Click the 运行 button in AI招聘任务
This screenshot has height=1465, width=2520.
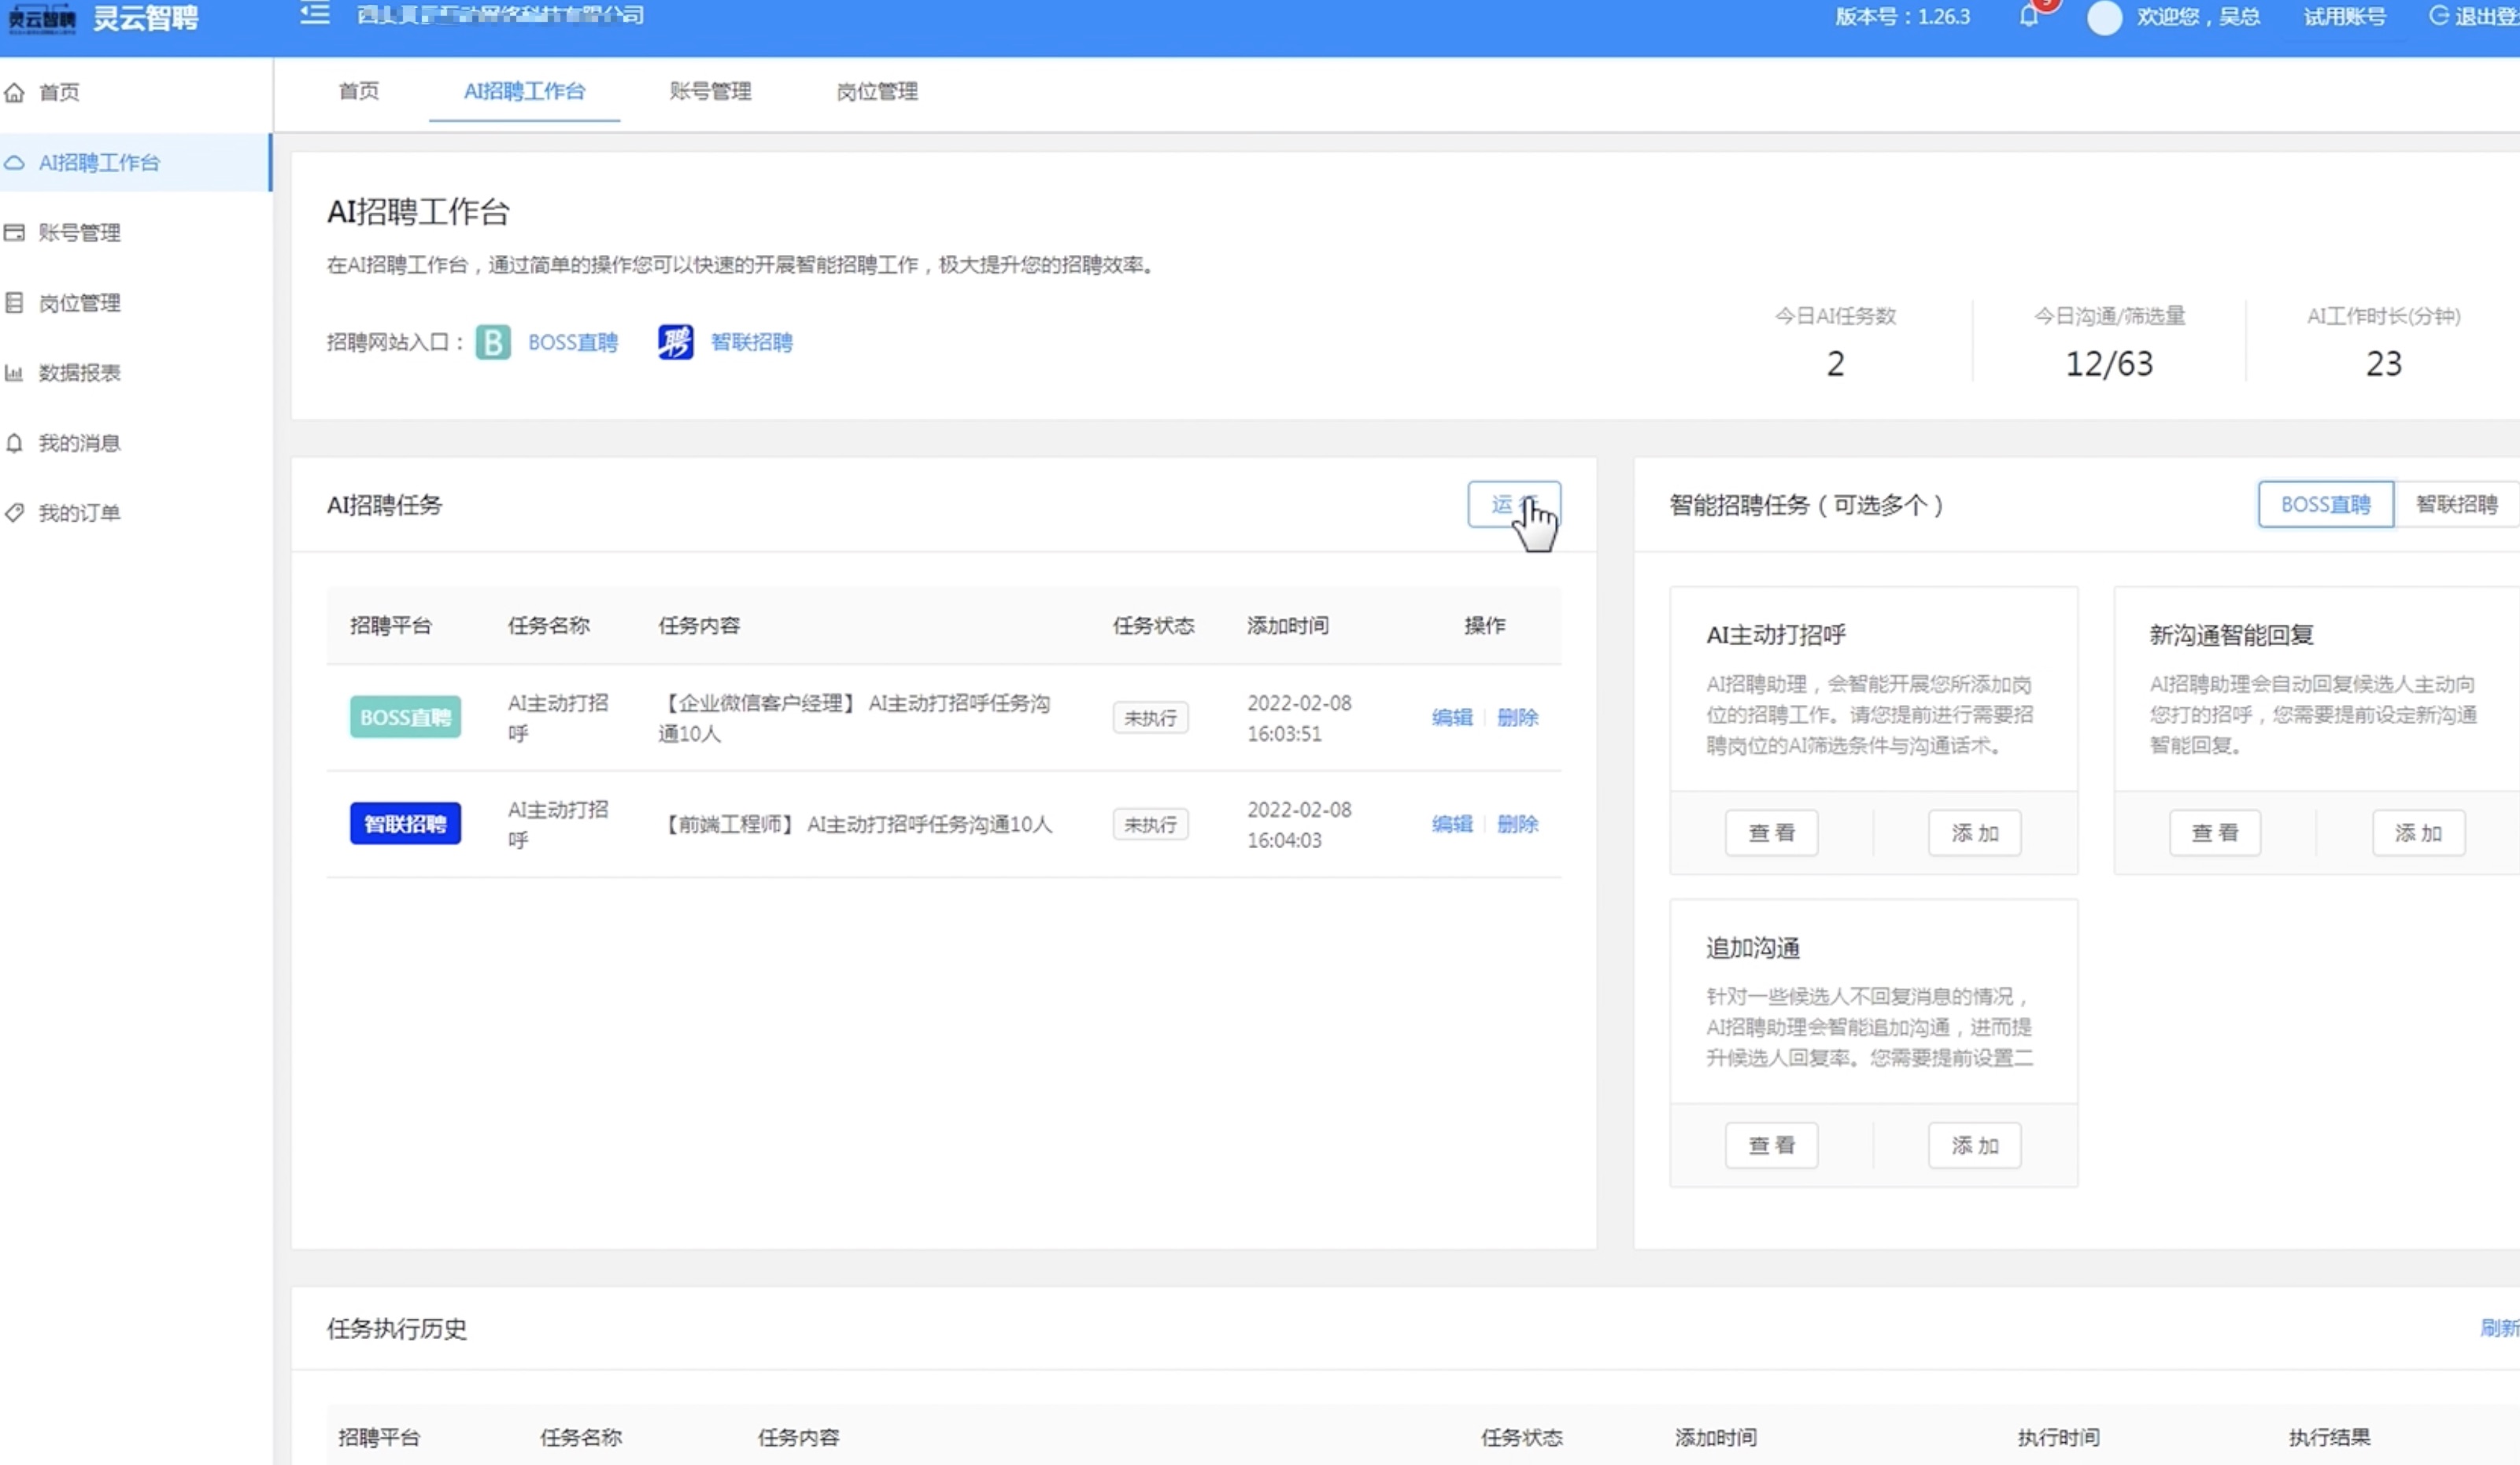coord(1513,504)
